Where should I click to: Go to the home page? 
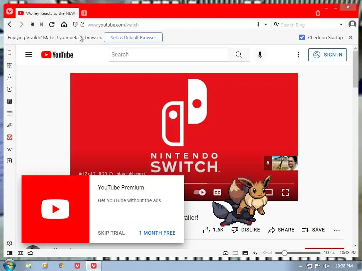64,24
